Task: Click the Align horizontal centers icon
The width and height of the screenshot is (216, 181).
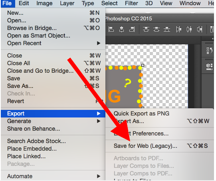Action: coord(121,29)
